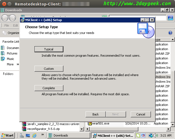Click the search magnifier icon in Downloads window
Viewport: 175px width, 139px height.
point(170,18)
